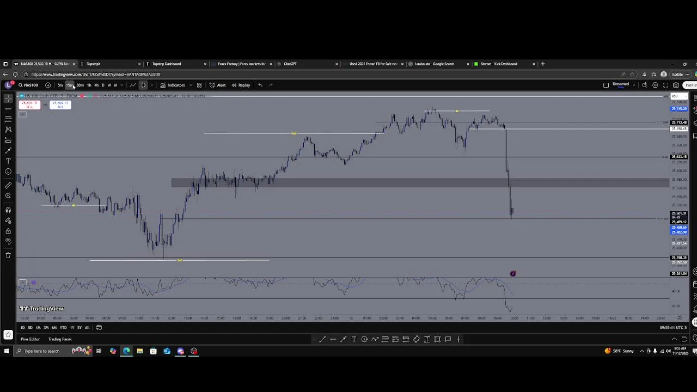Screen dimensions: 697x392
Task: Select the 15m timeframe
Action: point(69,85)
